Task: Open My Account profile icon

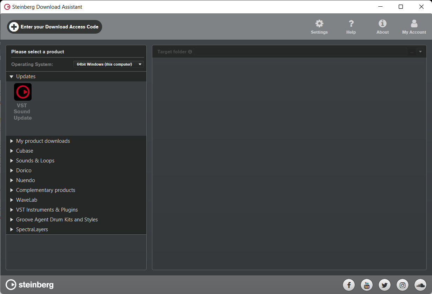Action: [x=414, y=24]
